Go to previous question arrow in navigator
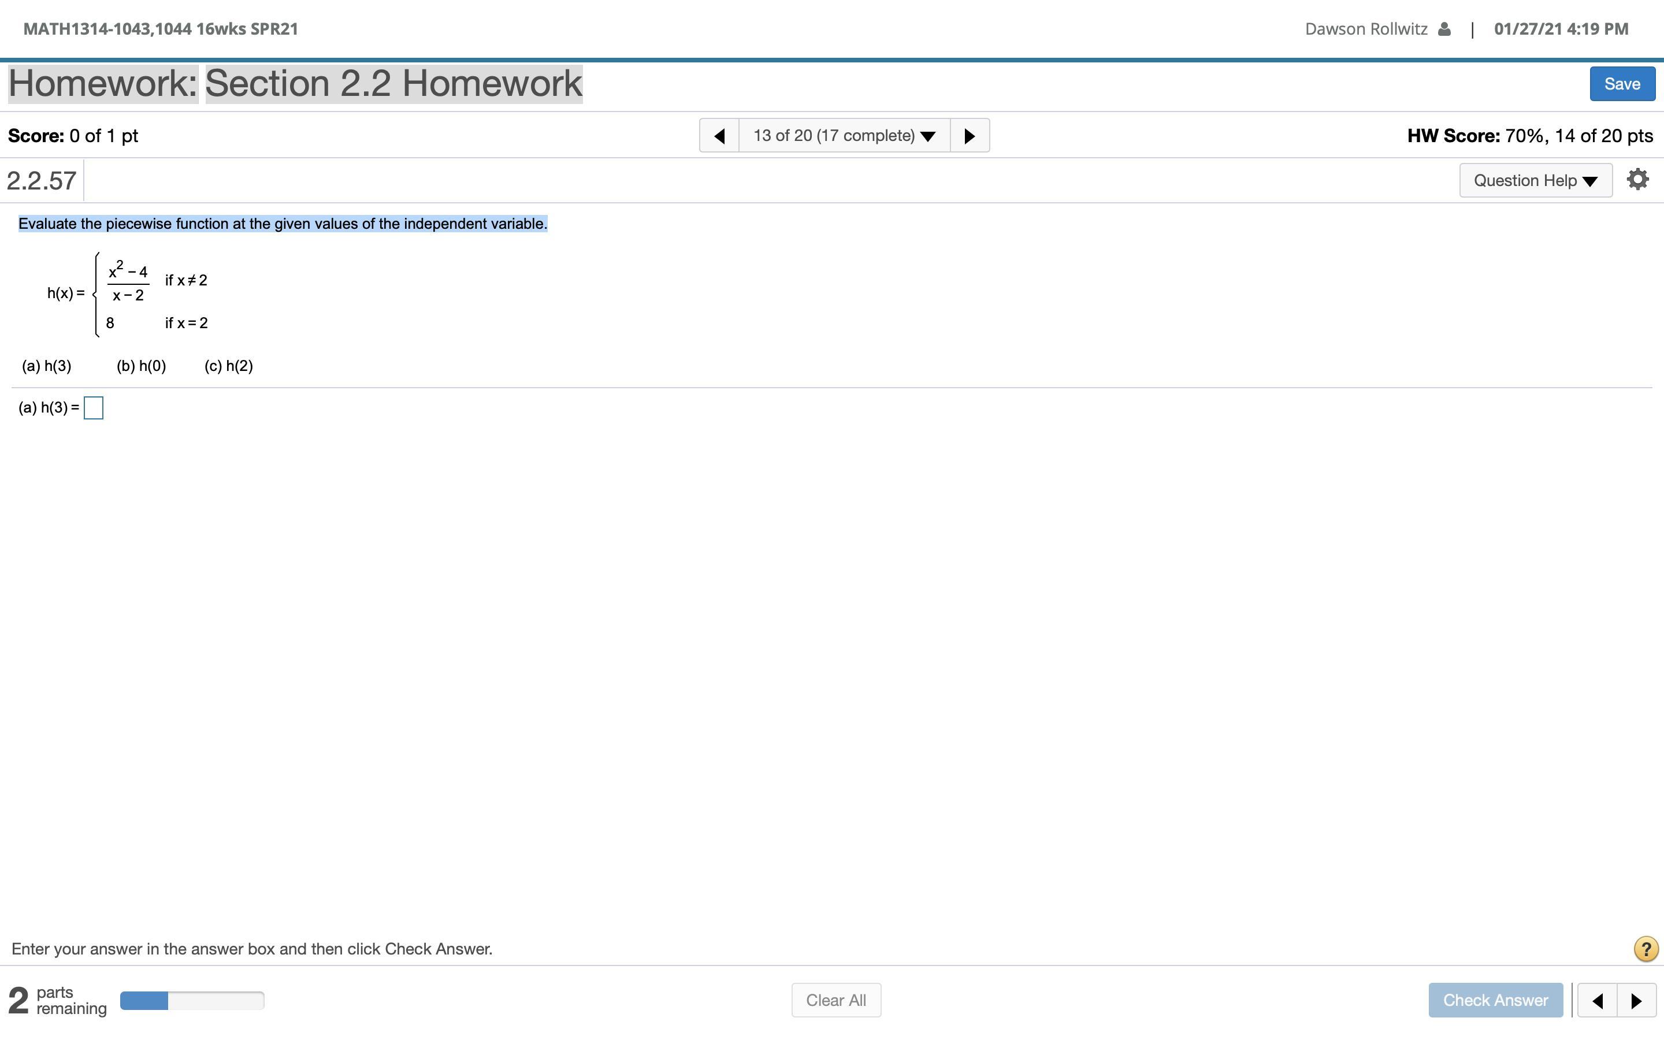 (x=719, y=136)
